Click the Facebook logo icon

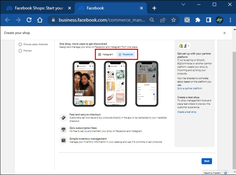tap(120, 55)
